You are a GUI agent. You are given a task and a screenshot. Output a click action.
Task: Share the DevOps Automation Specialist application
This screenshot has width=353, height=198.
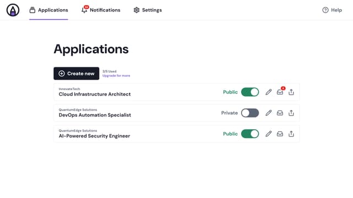point(291,113)
